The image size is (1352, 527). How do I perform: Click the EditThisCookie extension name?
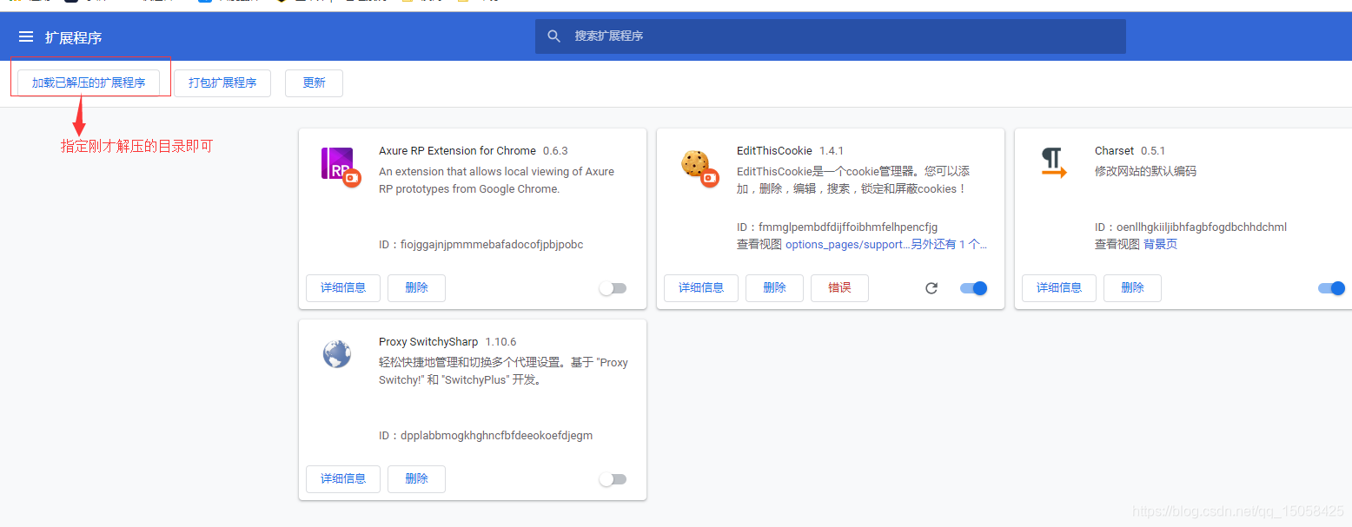[x=774, y=151]
